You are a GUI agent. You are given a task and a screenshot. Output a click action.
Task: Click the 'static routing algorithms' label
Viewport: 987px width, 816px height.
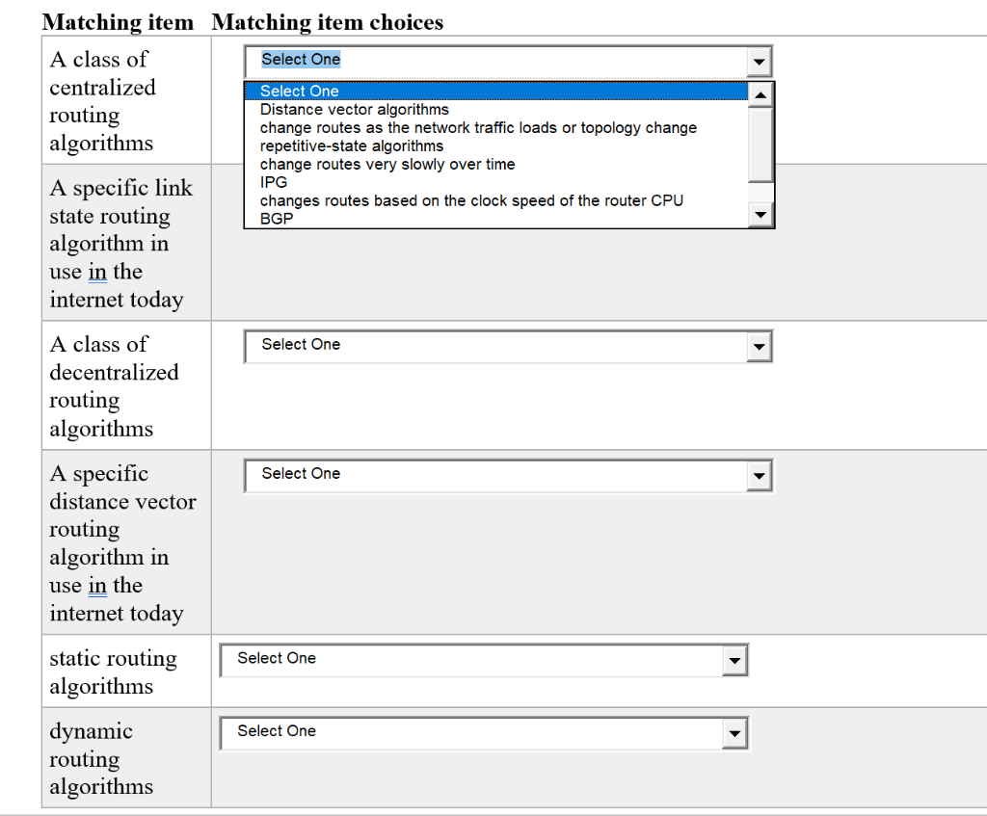click(x=114, y=671)
